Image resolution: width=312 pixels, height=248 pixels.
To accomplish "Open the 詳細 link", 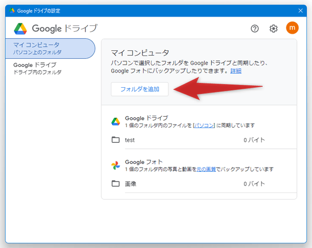I will [236, 71].
